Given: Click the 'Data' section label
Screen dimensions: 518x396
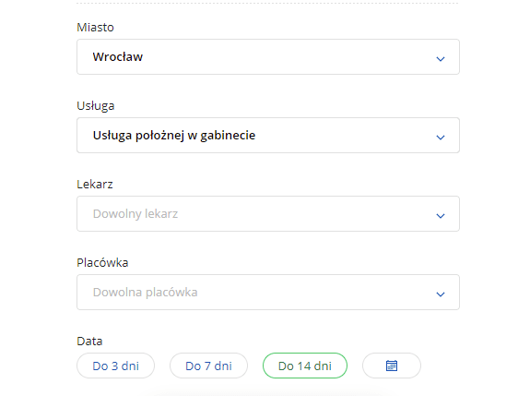Looking at the screenshot, I should [89, 341].
